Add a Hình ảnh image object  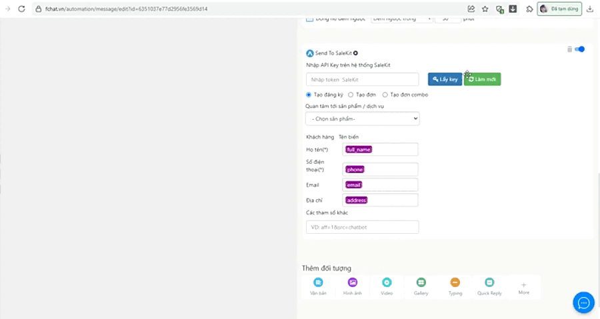tap(353, 286)
